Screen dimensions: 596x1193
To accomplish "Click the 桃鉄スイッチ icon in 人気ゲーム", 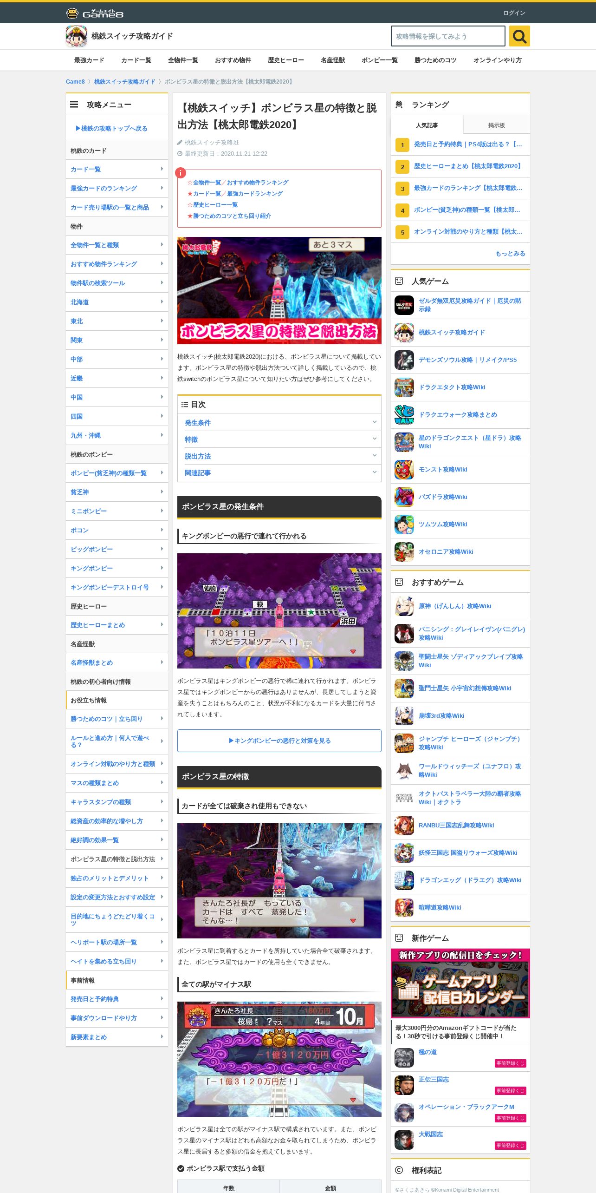I will (404, 333).
